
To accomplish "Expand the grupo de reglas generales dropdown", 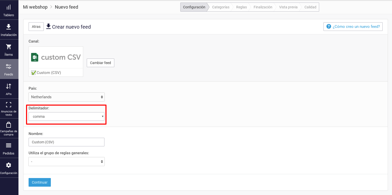I will [x=66, y=161].
